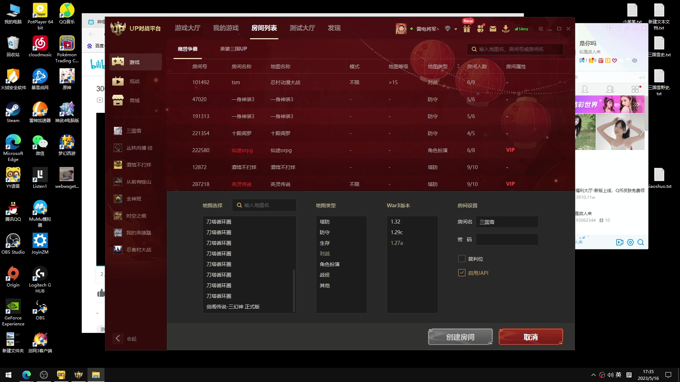
Task: Click the red 取消 cancel button
Action: coord(531,337)
